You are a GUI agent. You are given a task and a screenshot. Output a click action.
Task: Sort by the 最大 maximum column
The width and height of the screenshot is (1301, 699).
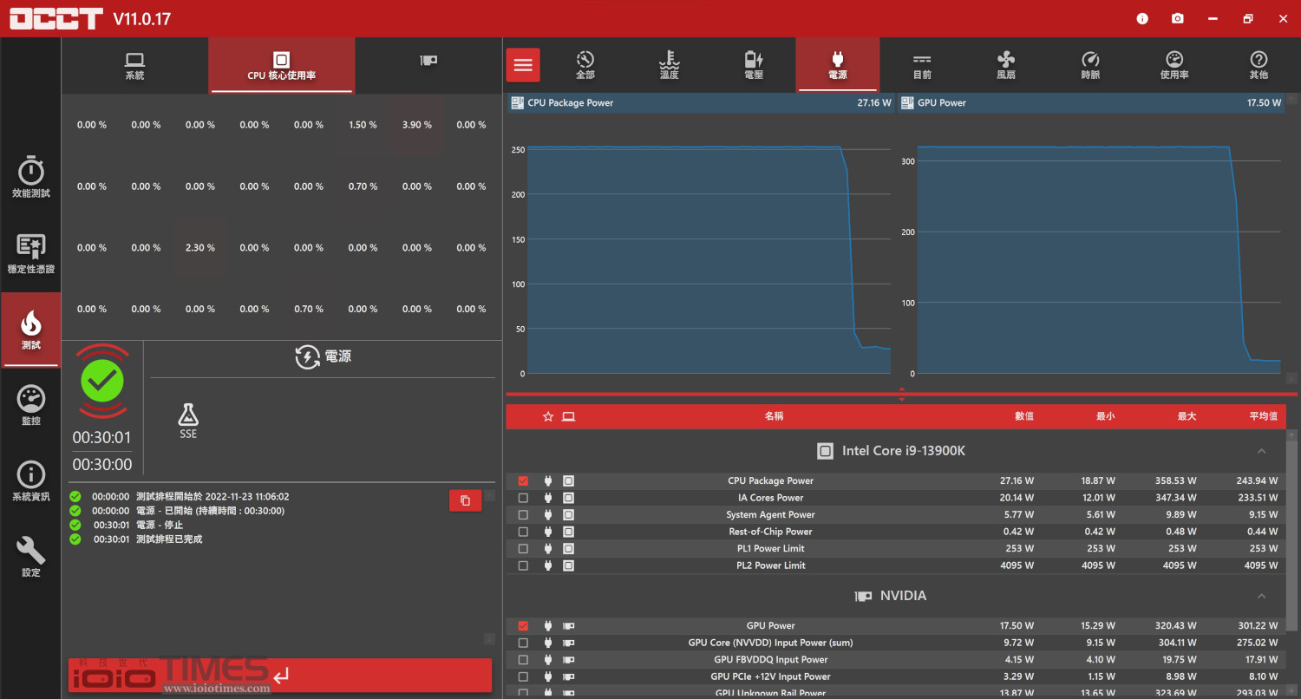pos(1187,416)
